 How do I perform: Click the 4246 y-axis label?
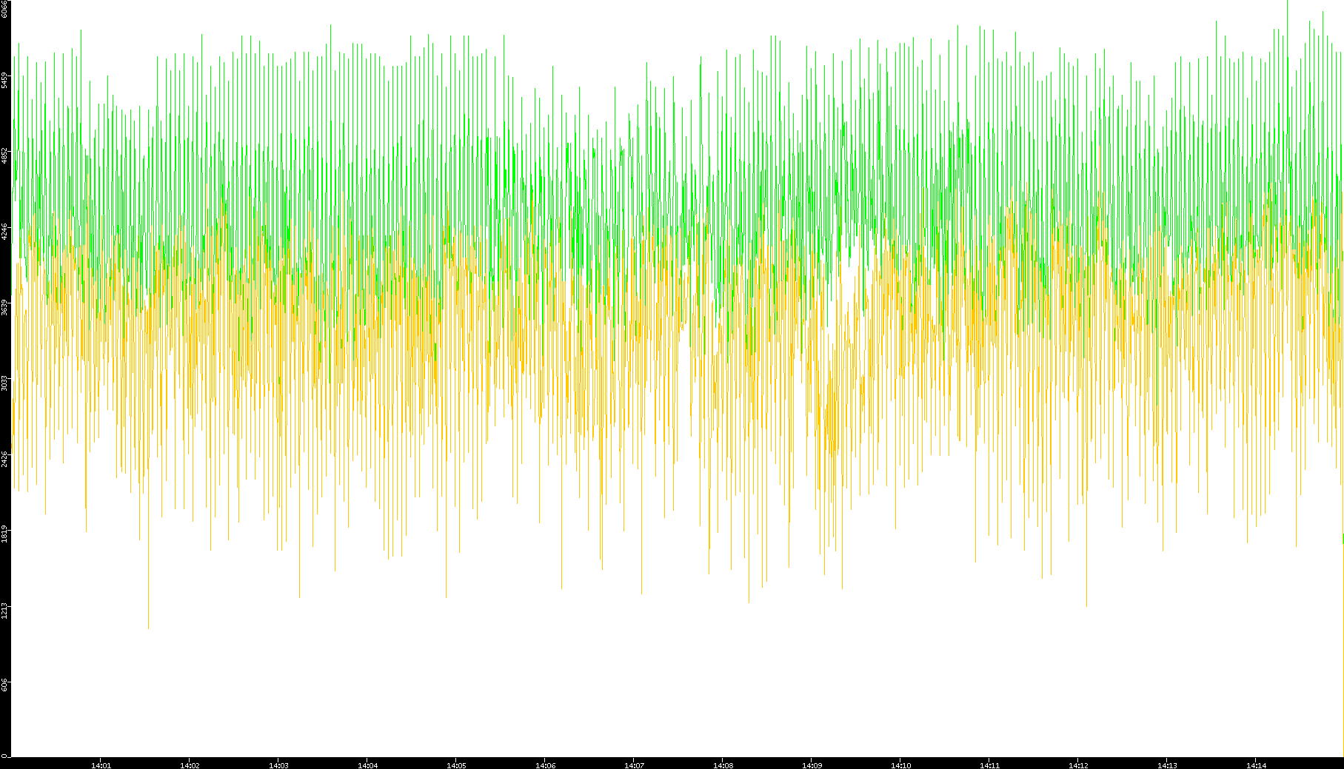(x=4, y=231)
